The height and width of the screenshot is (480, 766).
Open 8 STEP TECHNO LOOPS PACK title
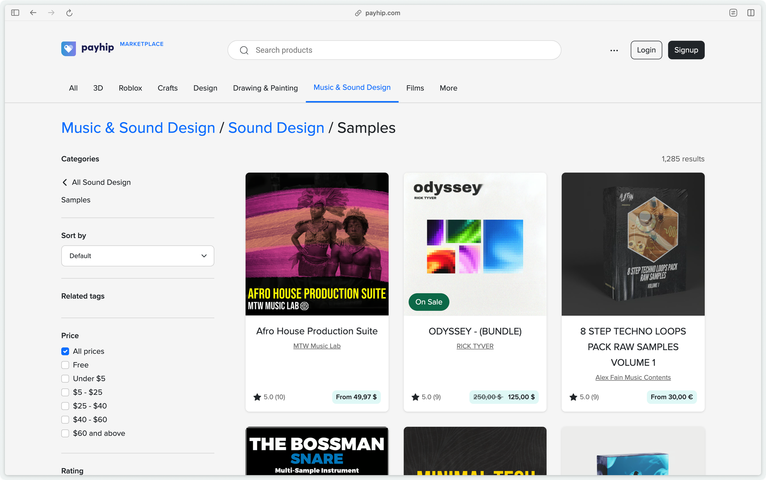pos(633,347)
